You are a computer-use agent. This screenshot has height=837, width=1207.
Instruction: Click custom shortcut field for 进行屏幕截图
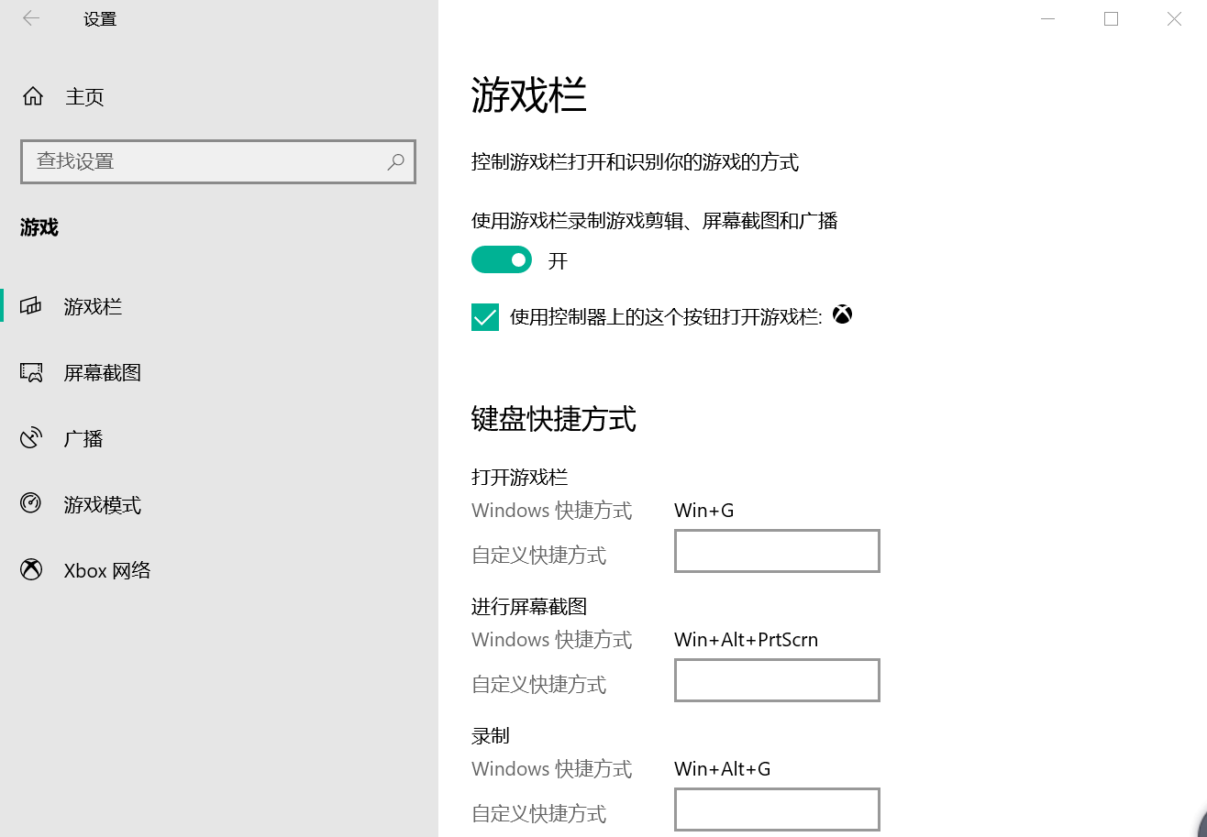point(777,680)
